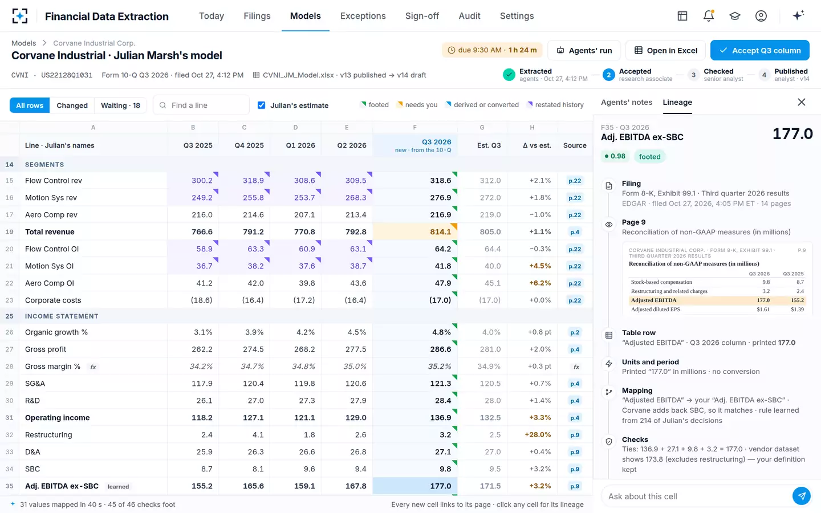
Task: Select the highlighted Total revenue 814.1 cell
Action: (x=414, y=232)
